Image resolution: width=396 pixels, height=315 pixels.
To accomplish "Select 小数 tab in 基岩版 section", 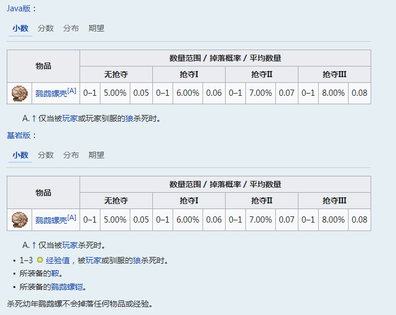I will coord(20,155).
